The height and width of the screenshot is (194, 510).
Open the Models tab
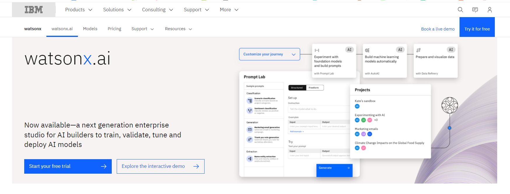pyautogui.click(x=90, y=29)
